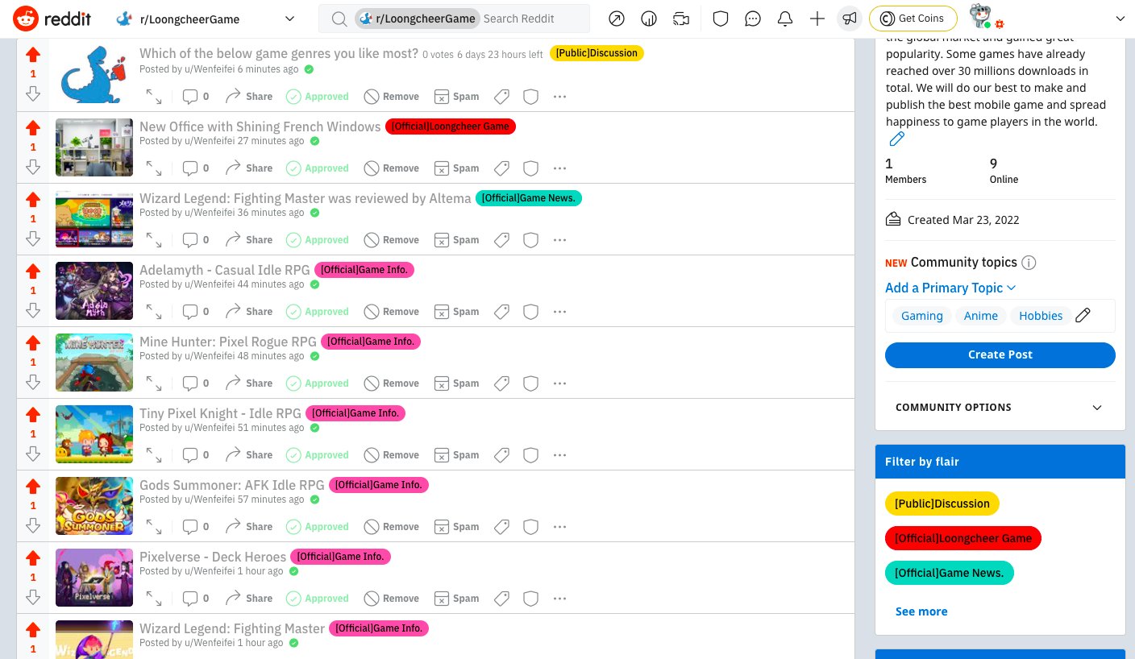Click [Public]Discussion flair on poll post

597,53
